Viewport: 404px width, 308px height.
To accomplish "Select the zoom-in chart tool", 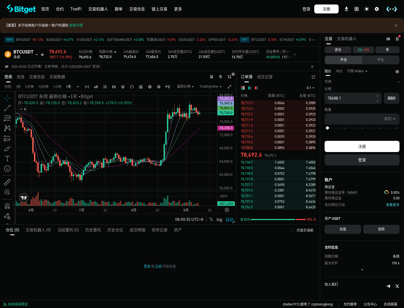I will click(7, 192).
